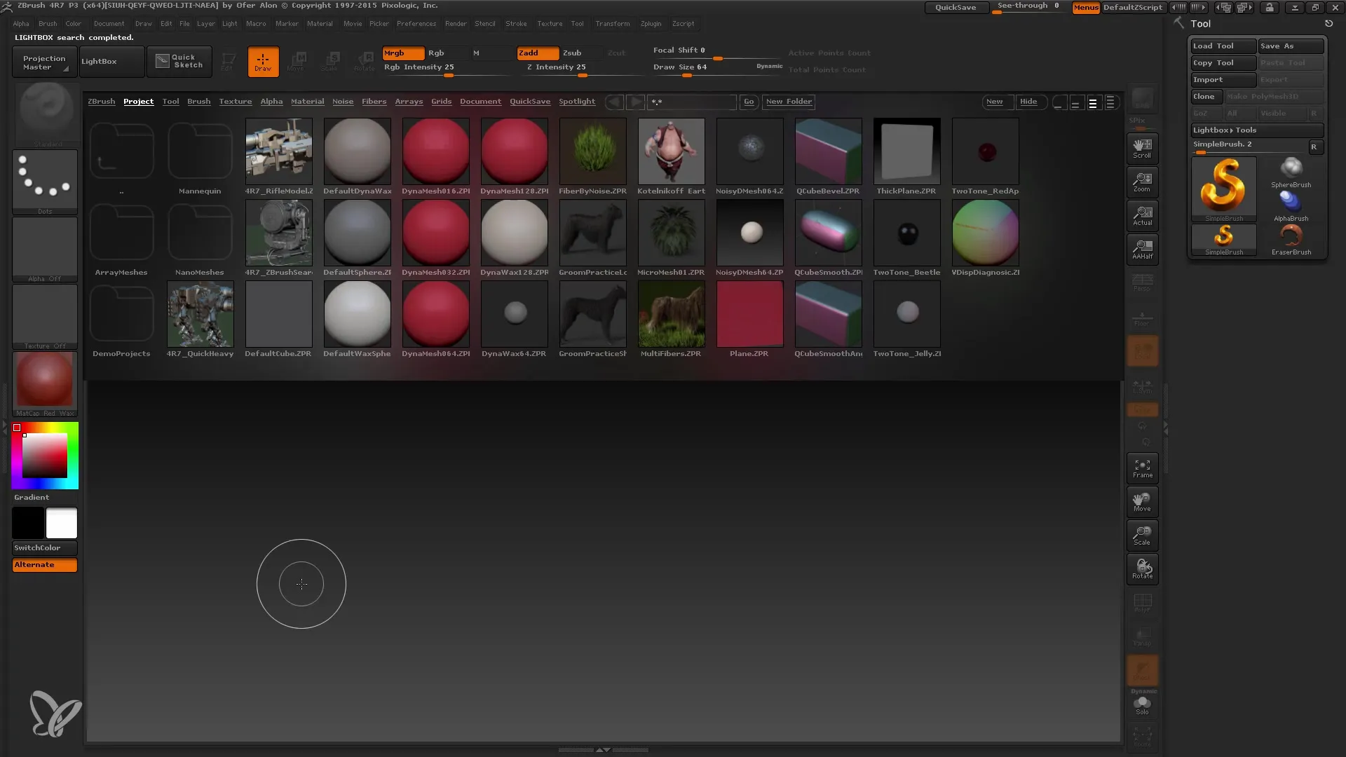The width and height of the screenshot is (1346, 757).
Task: Click the Frame tool in sidebar
Action: point(1142,469)
